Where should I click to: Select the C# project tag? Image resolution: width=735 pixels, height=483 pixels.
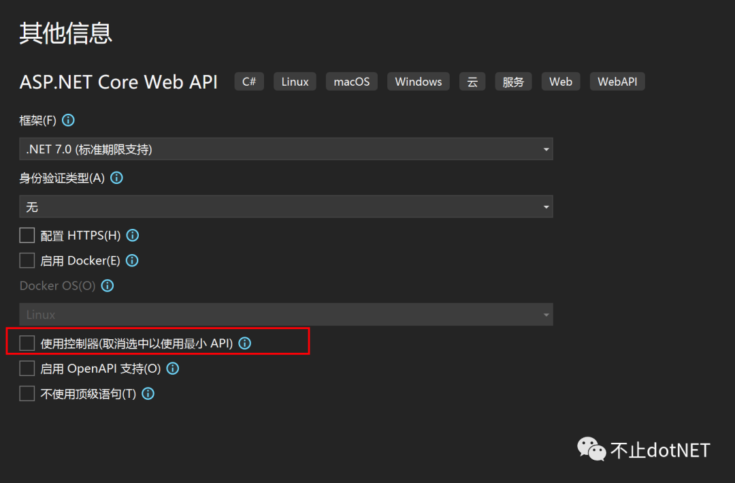(x=248, y=81)
